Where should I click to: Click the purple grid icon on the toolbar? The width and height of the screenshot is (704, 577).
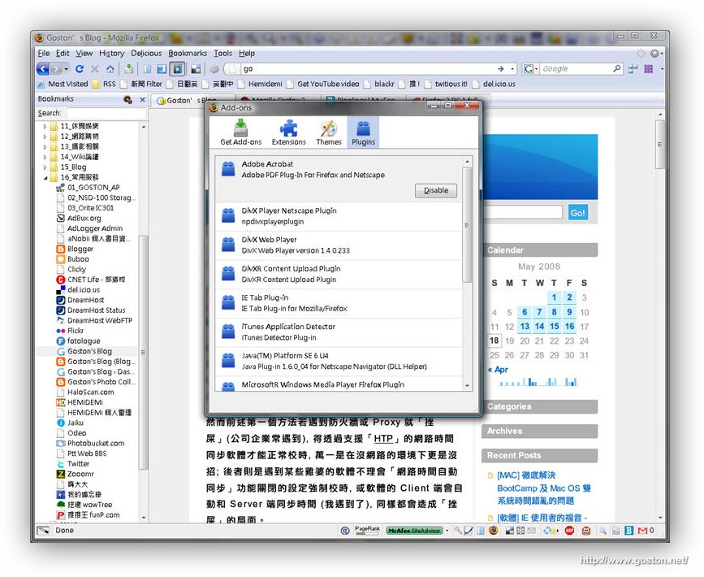648,69
